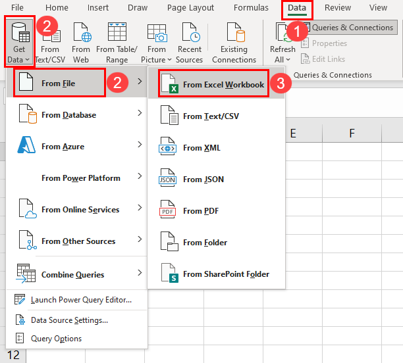Click the From Text/CSV ribbon icon

pos(50,42)
